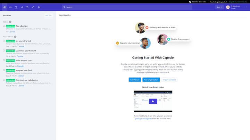Click Upgrade to professional plan link

click(238, 2)
